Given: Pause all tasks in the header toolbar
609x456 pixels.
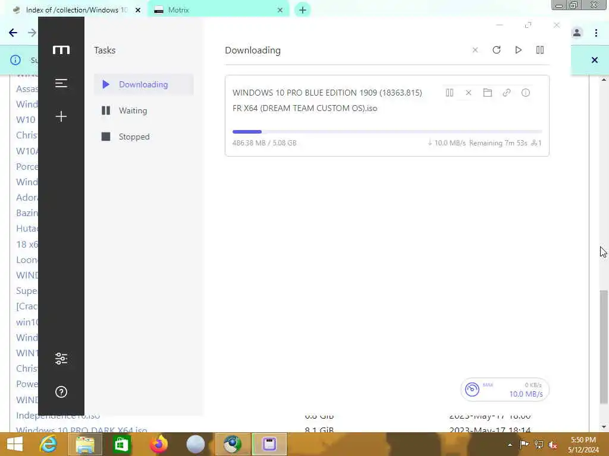Looking at the screenshot, I should pyautogui.click(x=540, y=50).
